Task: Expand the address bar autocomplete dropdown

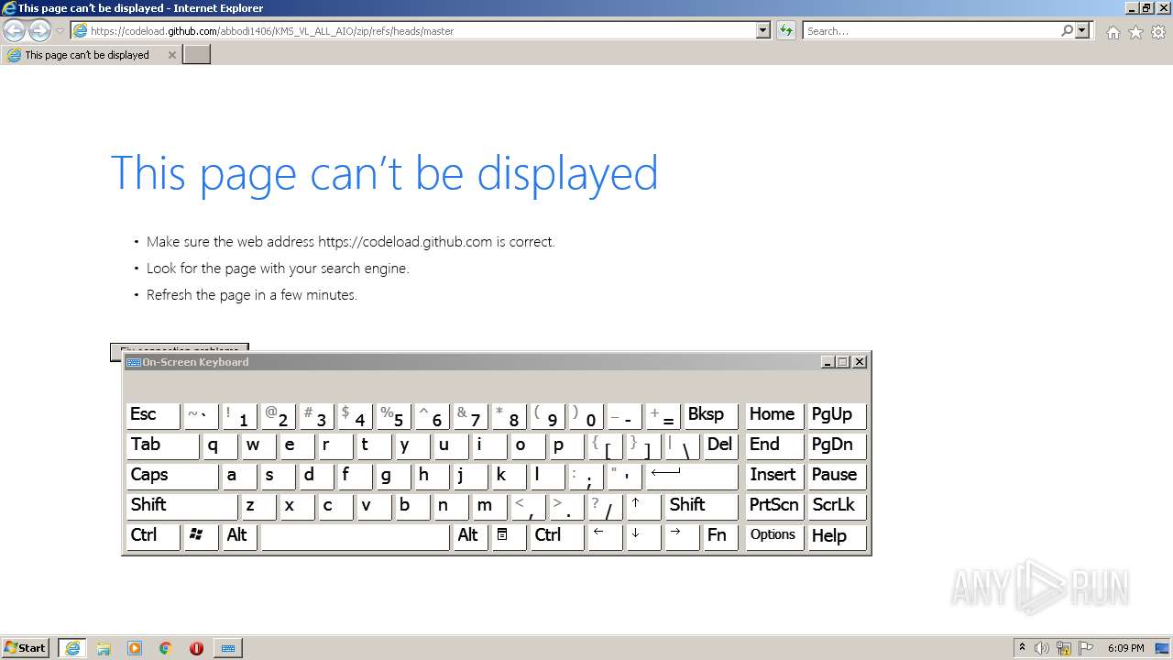Action: [x=763, y=30]
